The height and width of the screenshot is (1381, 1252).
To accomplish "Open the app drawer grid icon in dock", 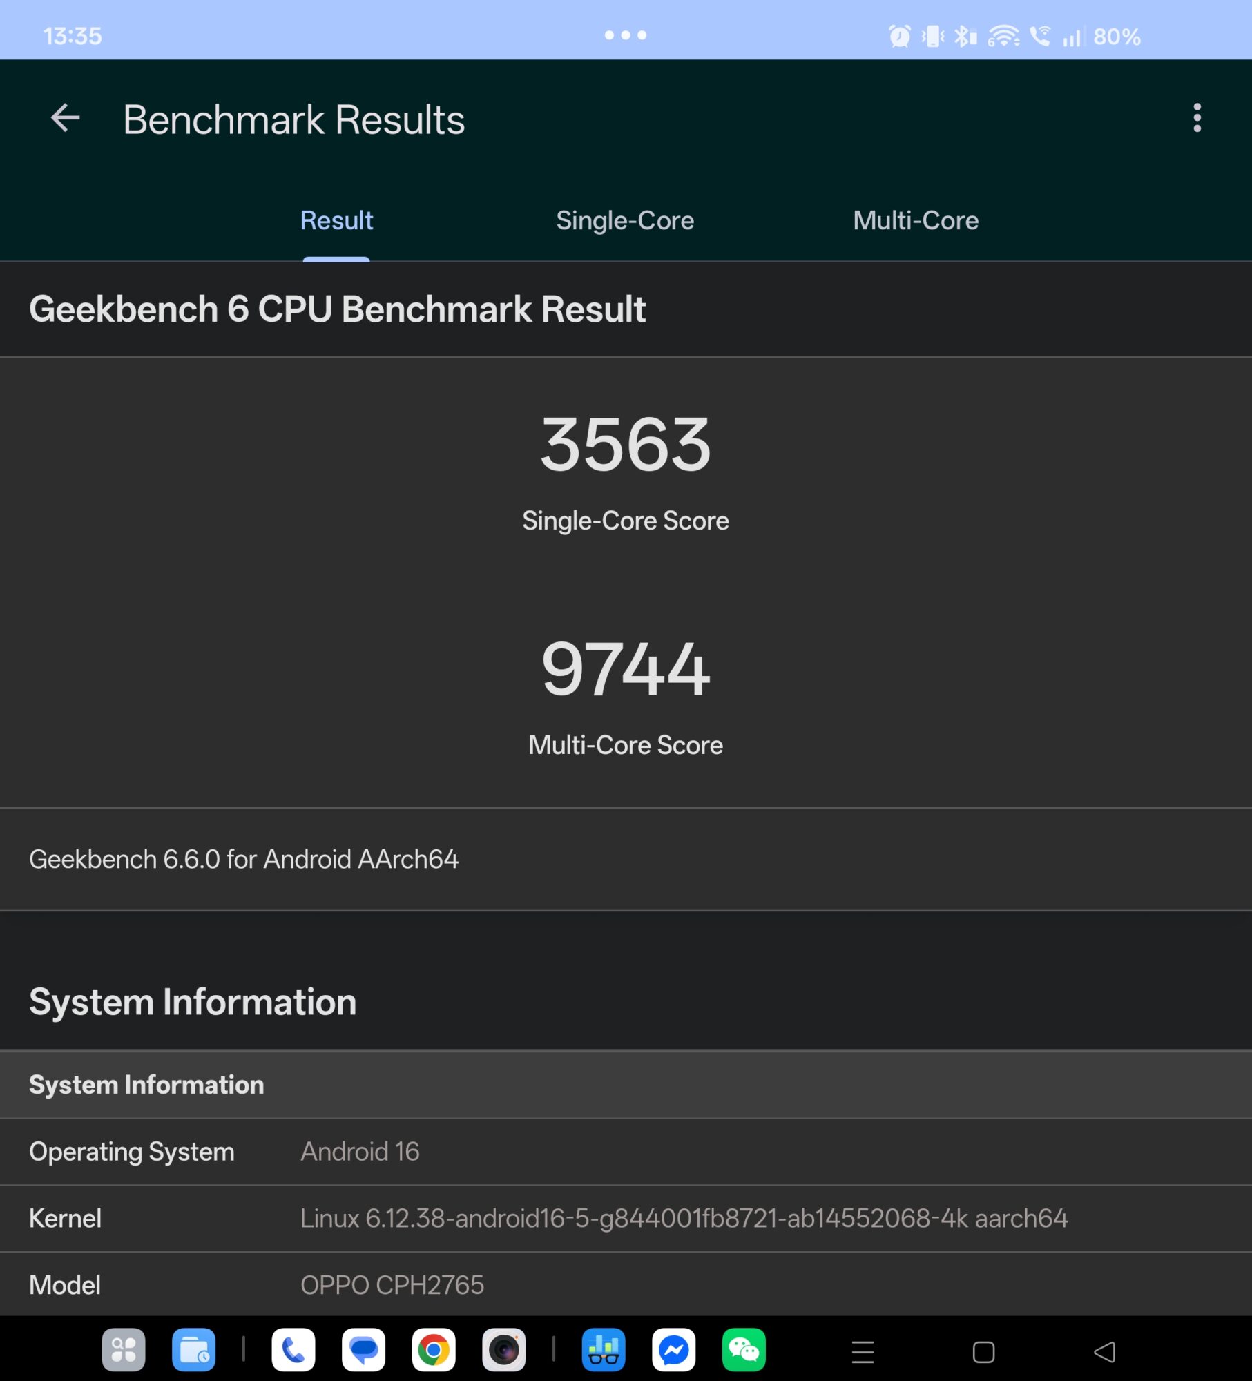I will coord(124,1349).
